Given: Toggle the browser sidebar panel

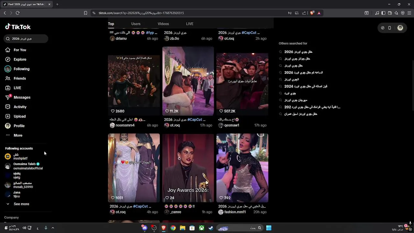Looking at the screenshot, I should point(383,13).
